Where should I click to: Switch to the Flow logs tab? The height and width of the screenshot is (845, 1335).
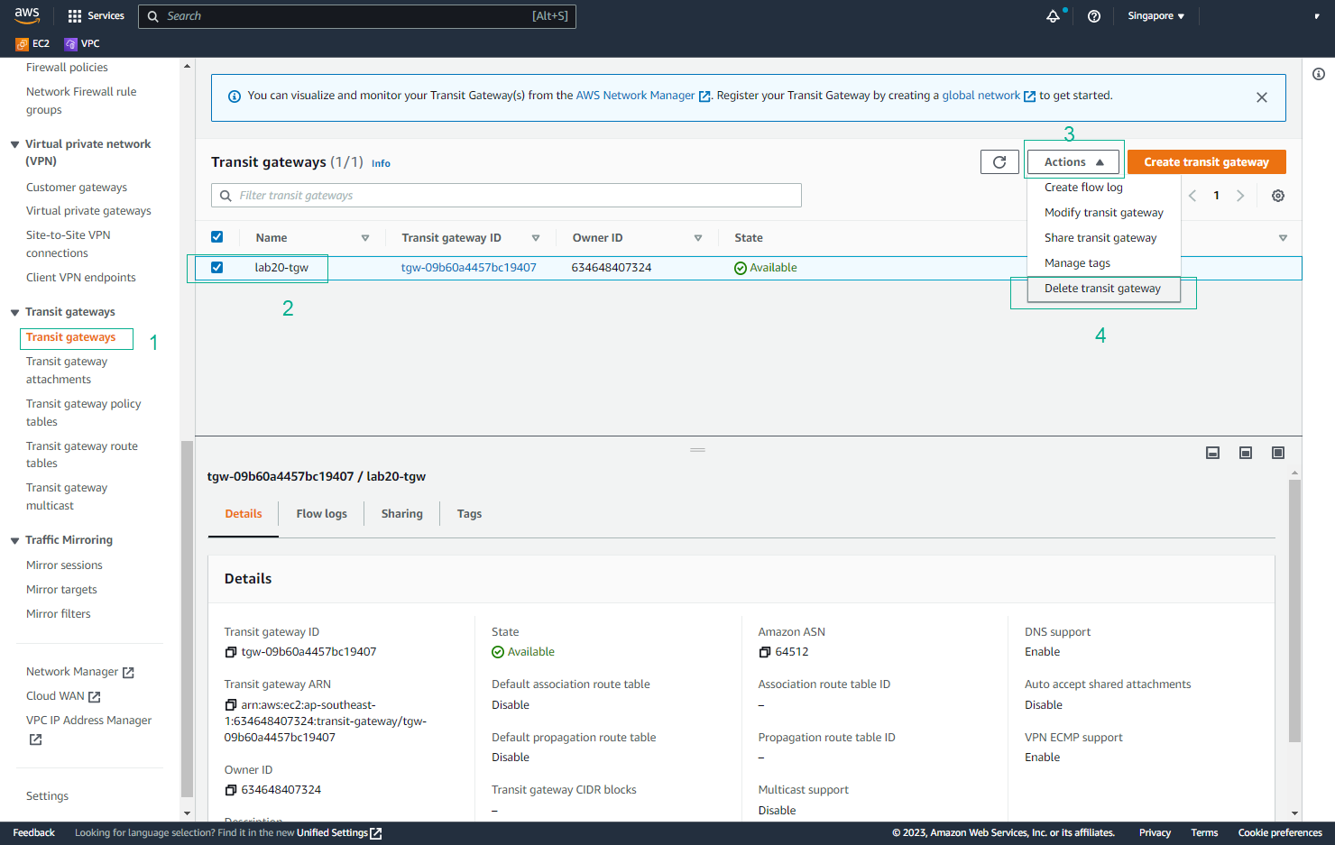[321, 514]
